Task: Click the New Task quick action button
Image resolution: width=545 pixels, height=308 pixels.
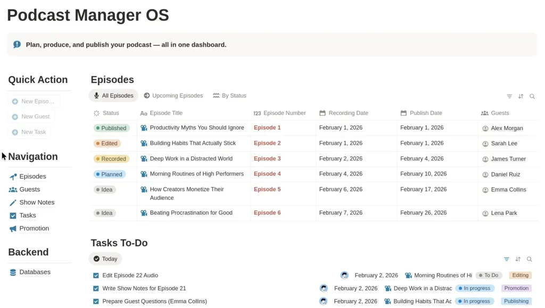Action: pyautogui.click(x=30, y=132)
